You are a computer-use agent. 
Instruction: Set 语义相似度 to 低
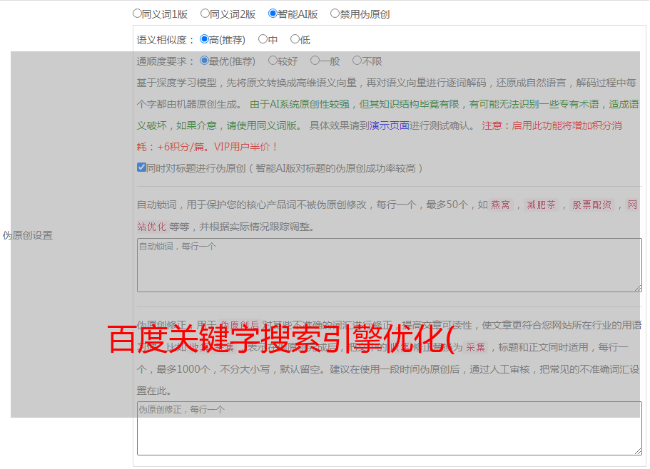[x=295, y=39]
